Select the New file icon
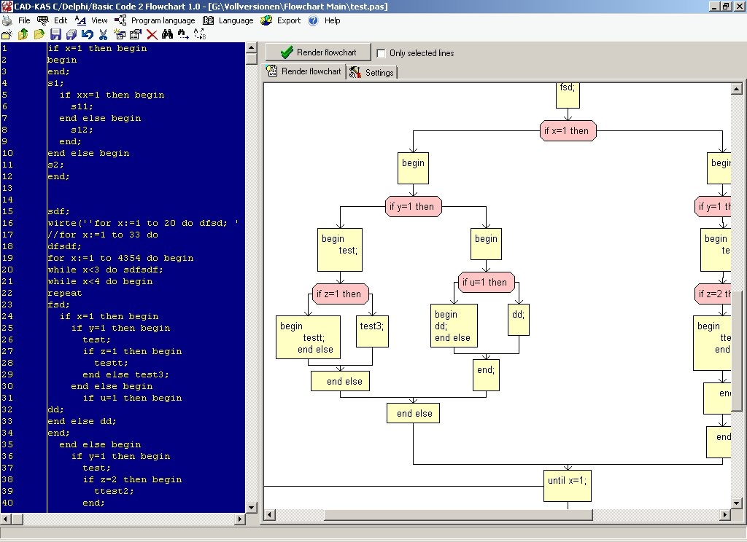The image size is (747, 542). pos(7,34)
